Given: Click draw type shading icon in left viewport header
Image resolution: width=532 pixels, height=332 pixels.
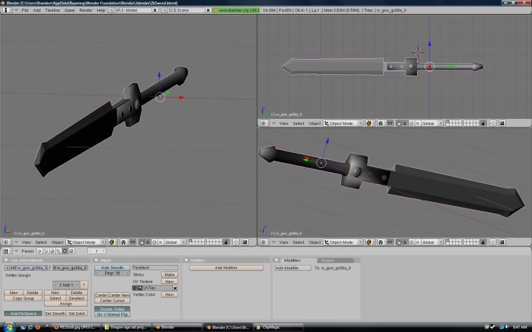Looking at the screenshot, I should [111, 242].
